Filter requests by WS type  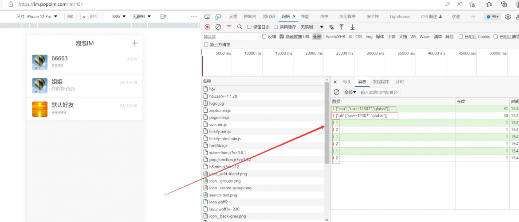click(413, 37)
